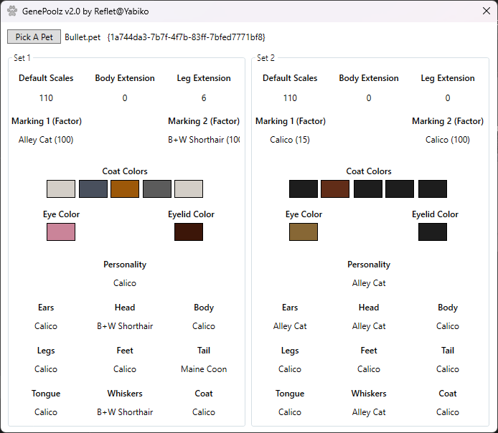Viewport: 498px width, 433px height.
Task: Click Set 2 Personality value Alley Cat
Action: (369, 283)
